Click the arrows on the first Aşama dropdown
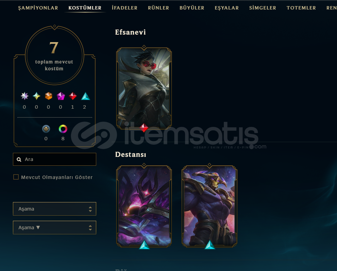337x271 pixels. click(90, 209)
